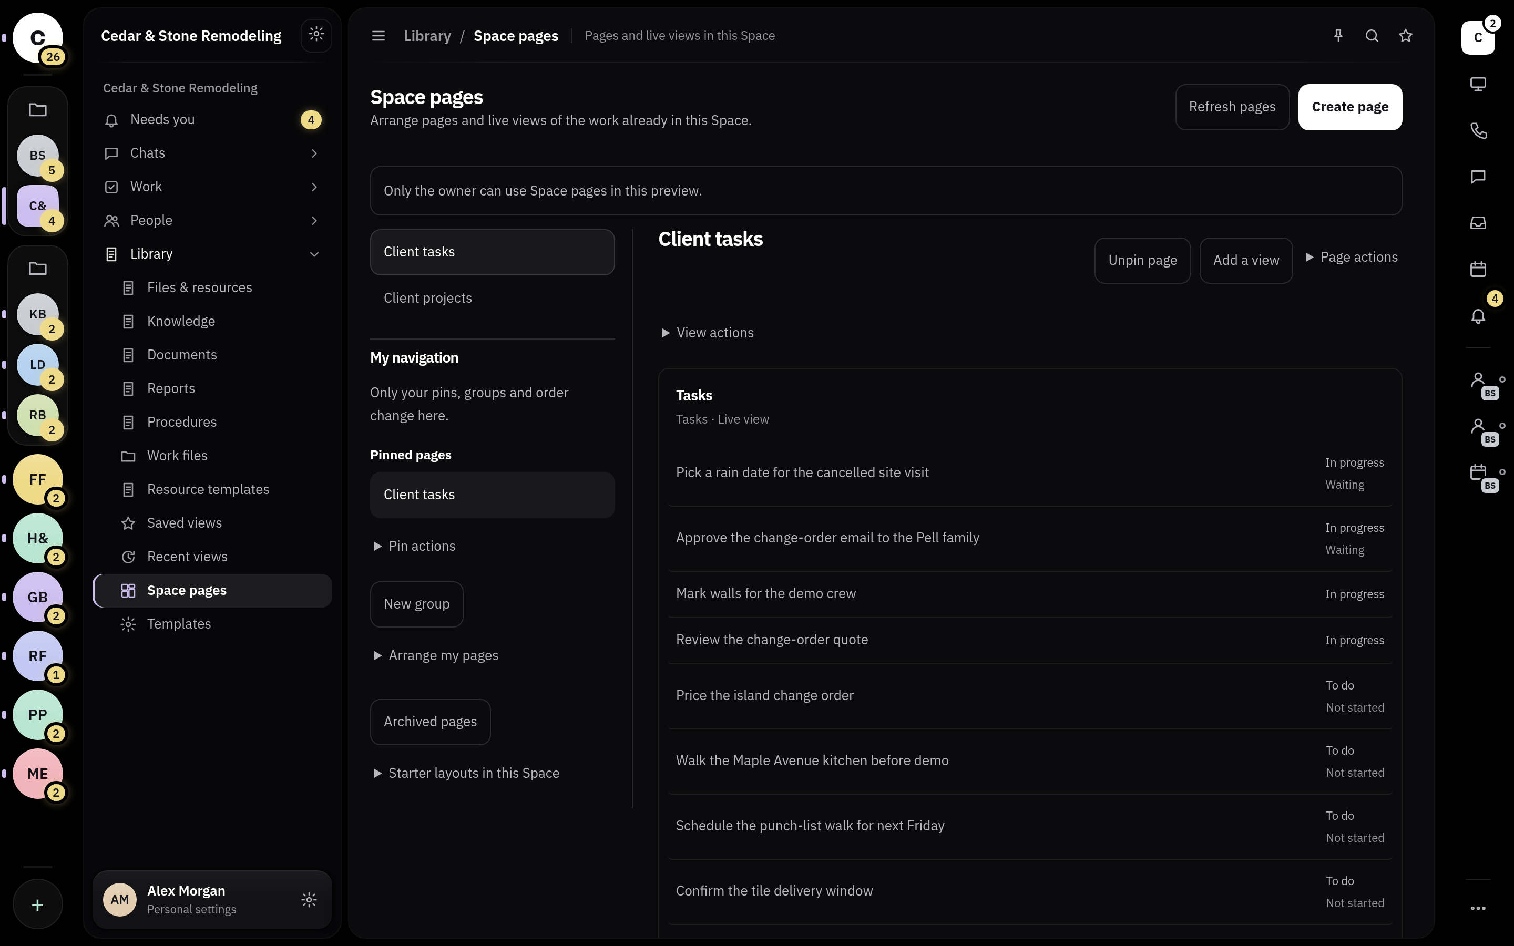Expand Arrange my pages disclosure
This screenshot has width=1514, height=946.
click(436, 655)
